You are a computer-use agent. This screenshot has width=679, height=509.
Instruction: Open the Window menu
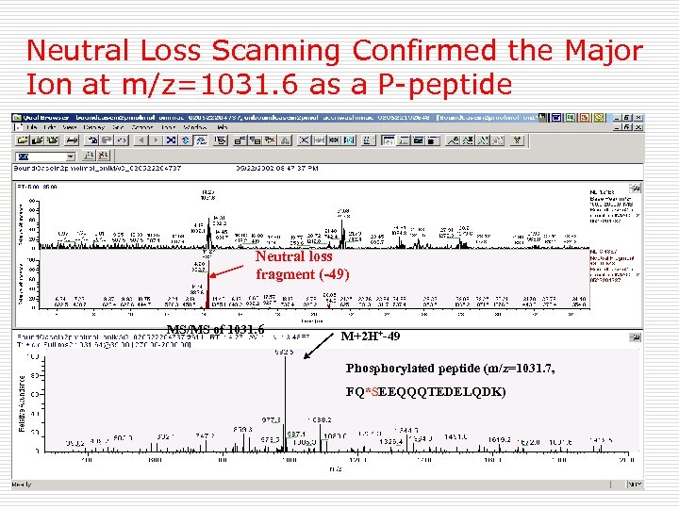coord(195,127)
